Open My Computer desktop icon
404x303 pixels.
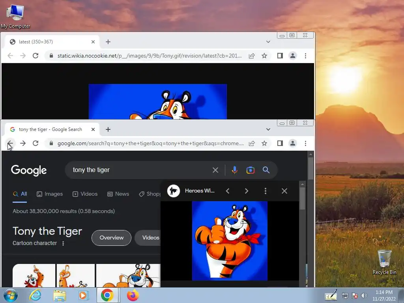pyautogui.click(x=15, y=16)
